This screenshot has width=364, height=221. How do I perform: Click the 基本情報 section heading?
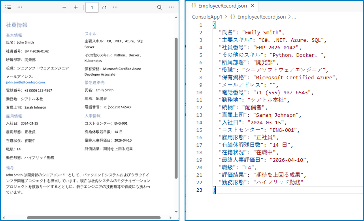pyautogui.click(x=14, y=35)
